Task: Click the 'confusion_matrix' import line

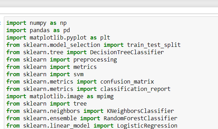Action: [80, 82]
